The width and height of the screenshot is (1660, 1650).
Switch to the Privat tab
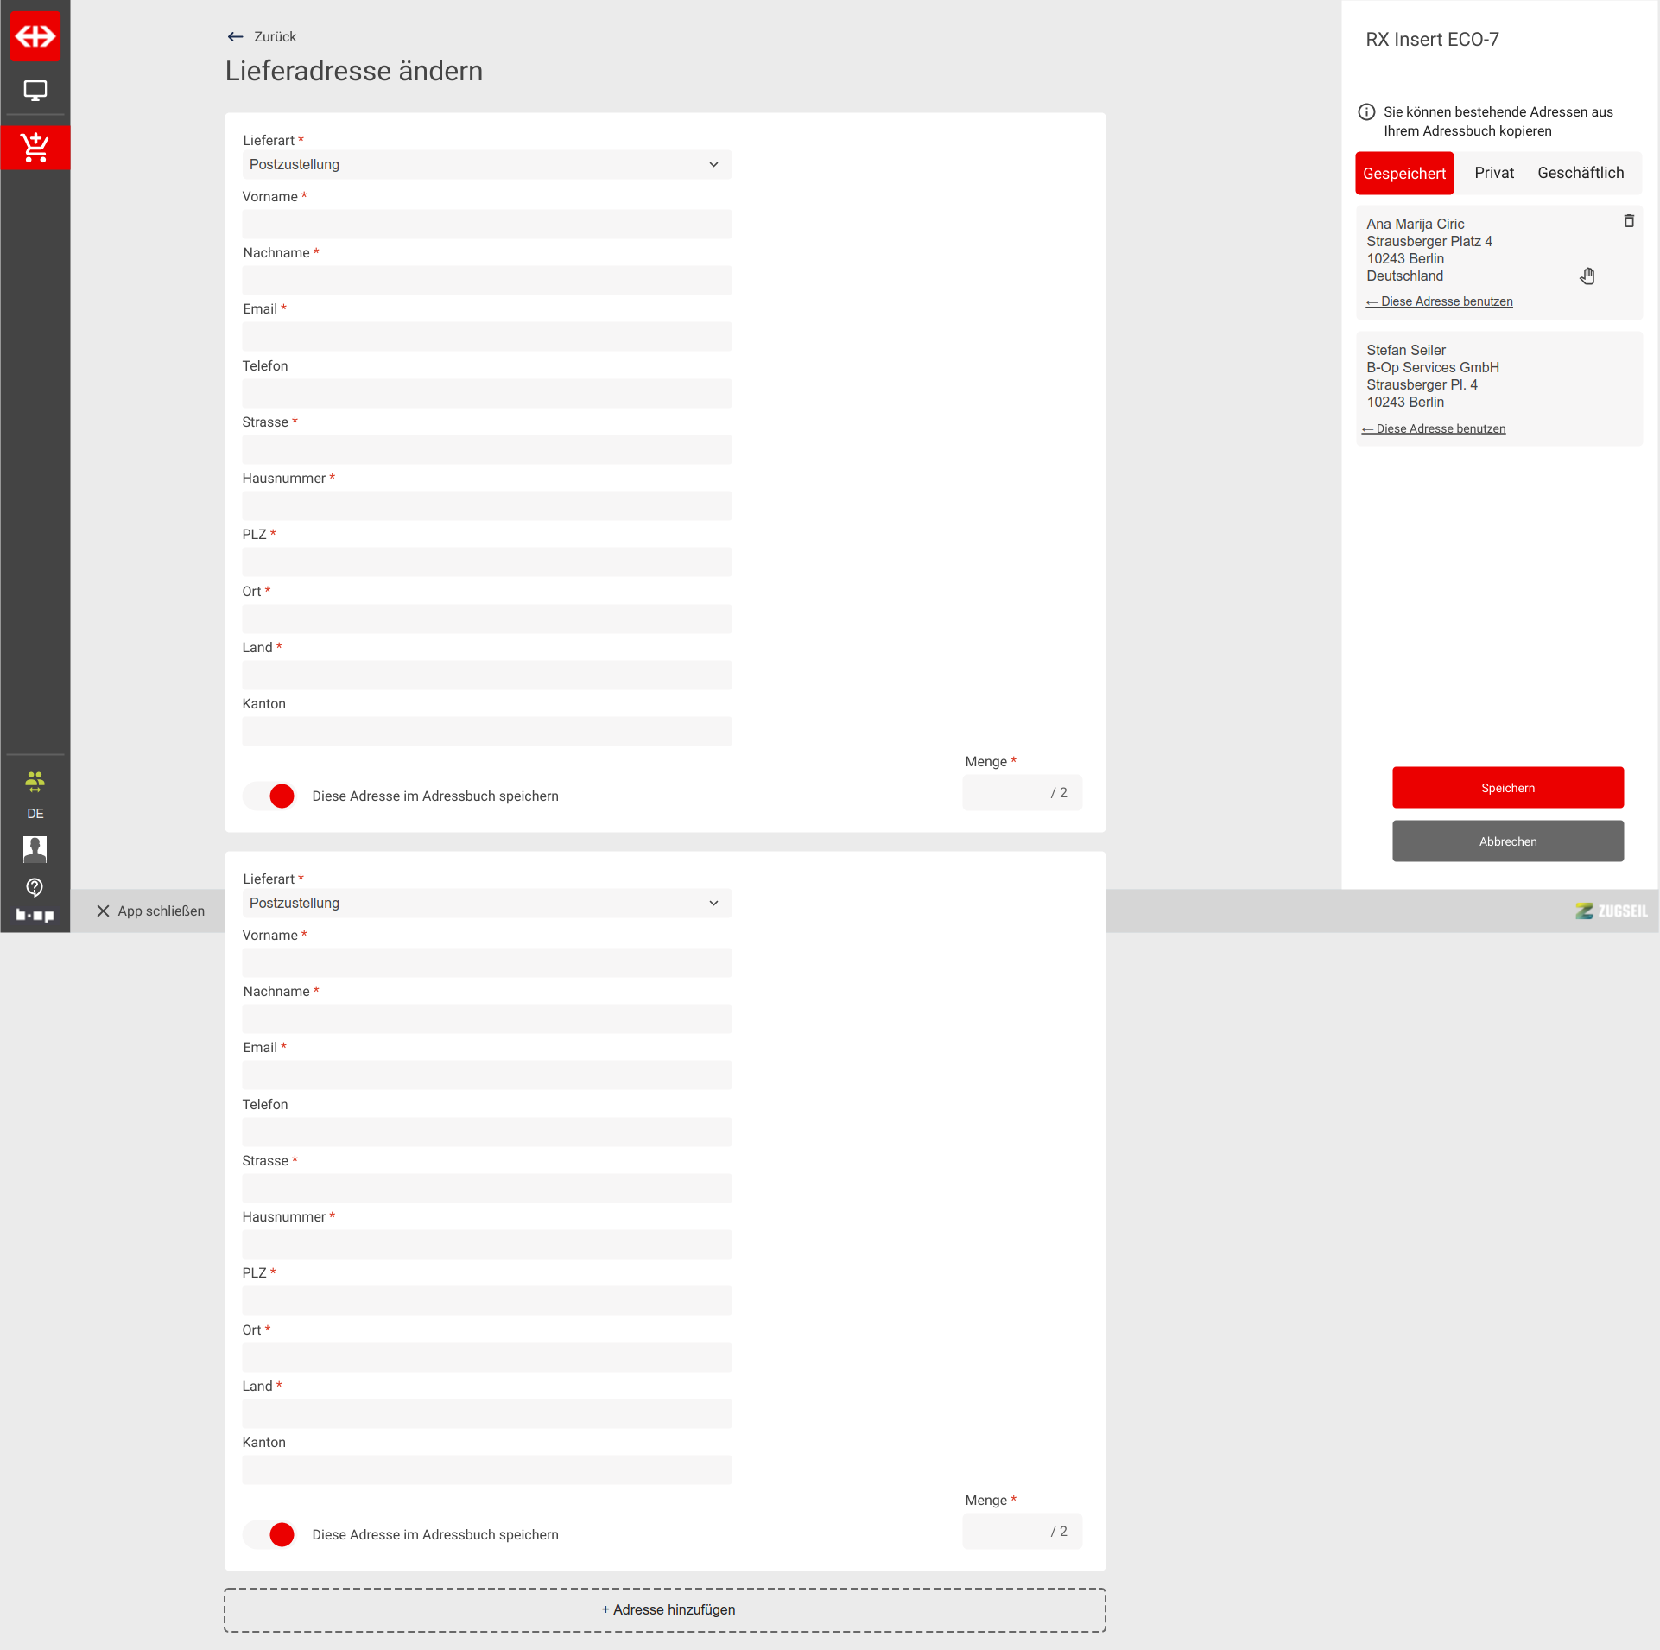tap(1493, 173)
